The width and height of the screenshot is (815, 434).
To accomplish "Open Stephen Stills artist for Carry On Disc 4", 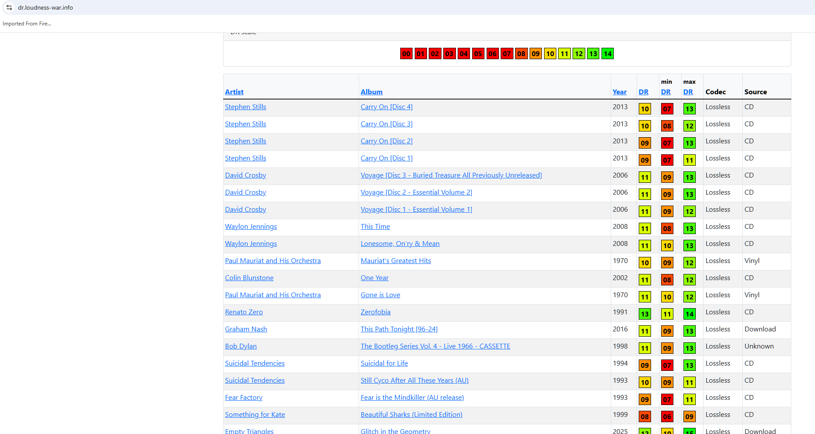I will 246,107.
